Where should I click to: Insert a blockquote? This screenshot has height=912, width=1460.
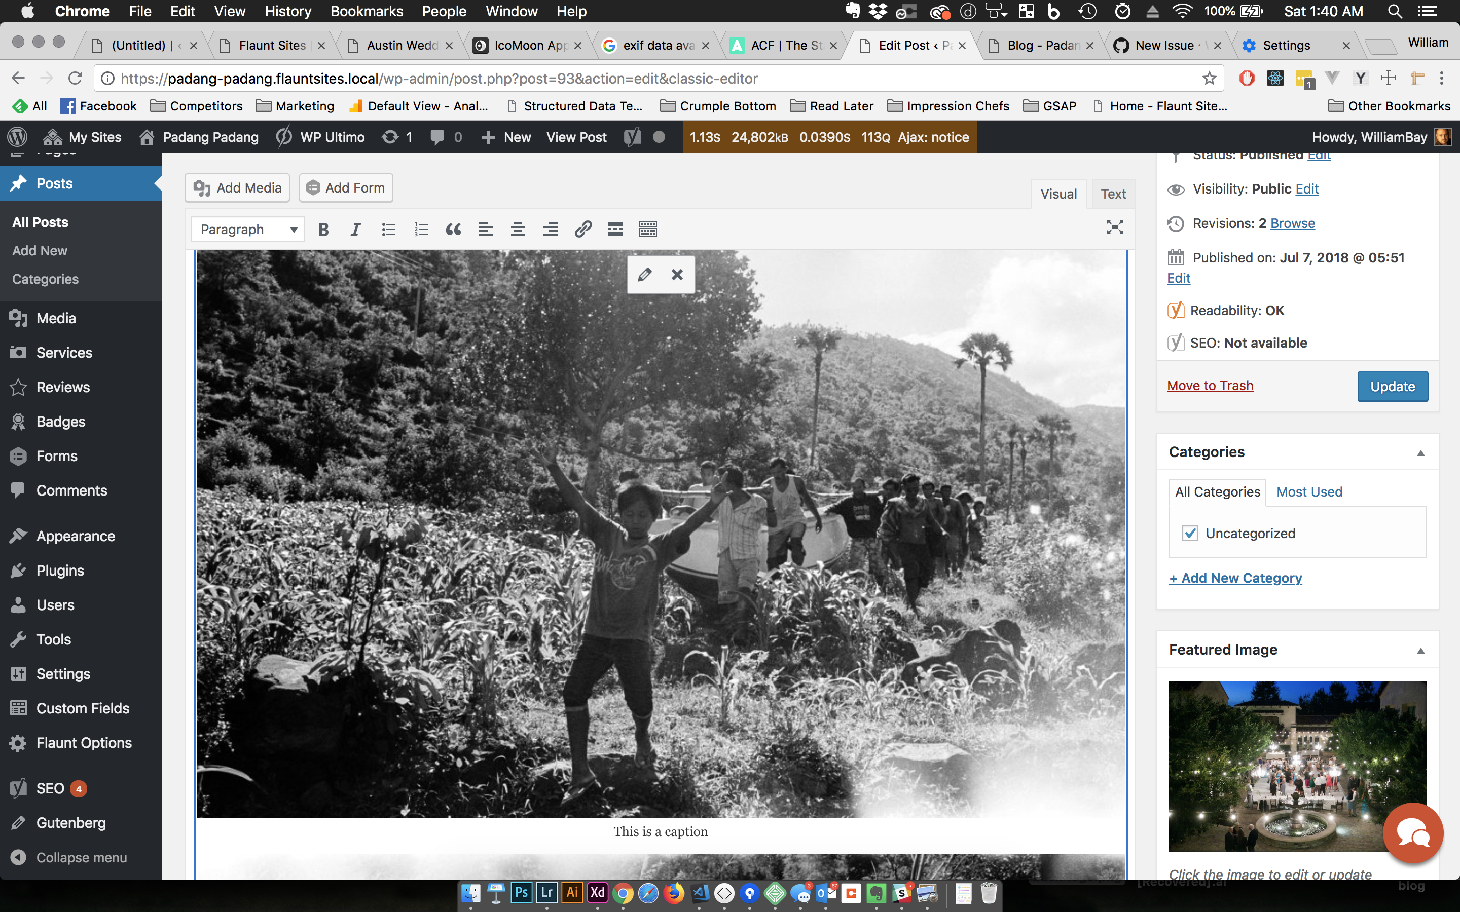tap(453, 229)
